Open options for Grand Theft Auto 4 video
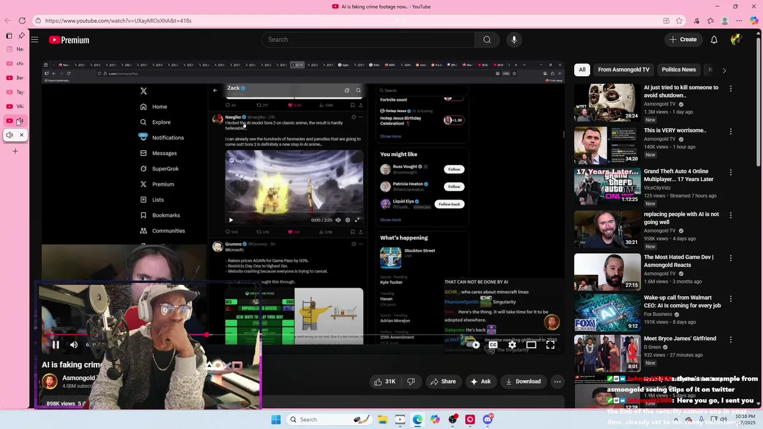This screenshot has width=763, height=429. point(731,172)
